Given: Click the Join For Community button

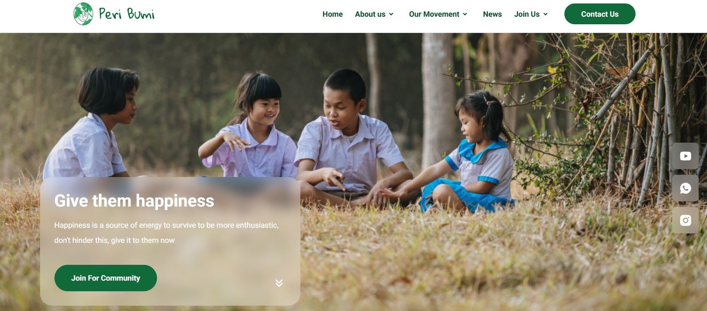Looking at the screenshot, I should [x=106, y=278].
